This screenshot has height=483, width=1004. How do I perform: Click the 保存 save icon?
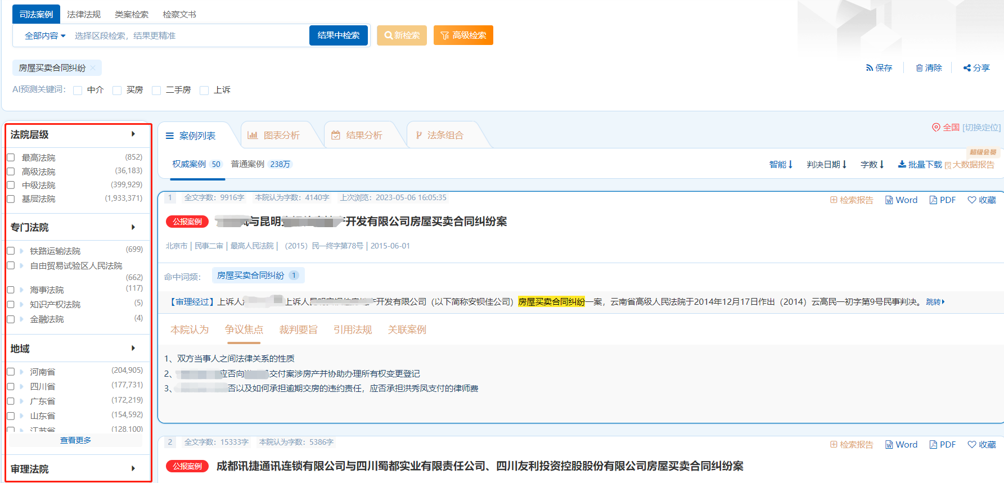tap(870, 68)
